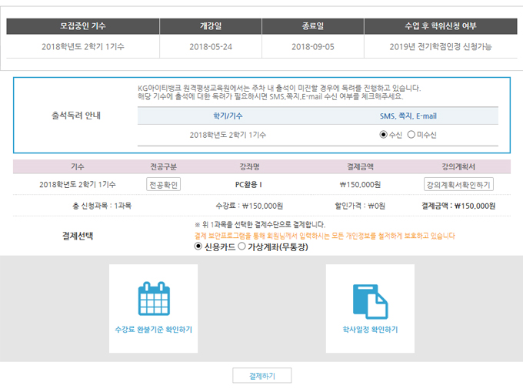Click the PC활용 I course name
This screenshot has width=523, height=389.
point(249,185)
